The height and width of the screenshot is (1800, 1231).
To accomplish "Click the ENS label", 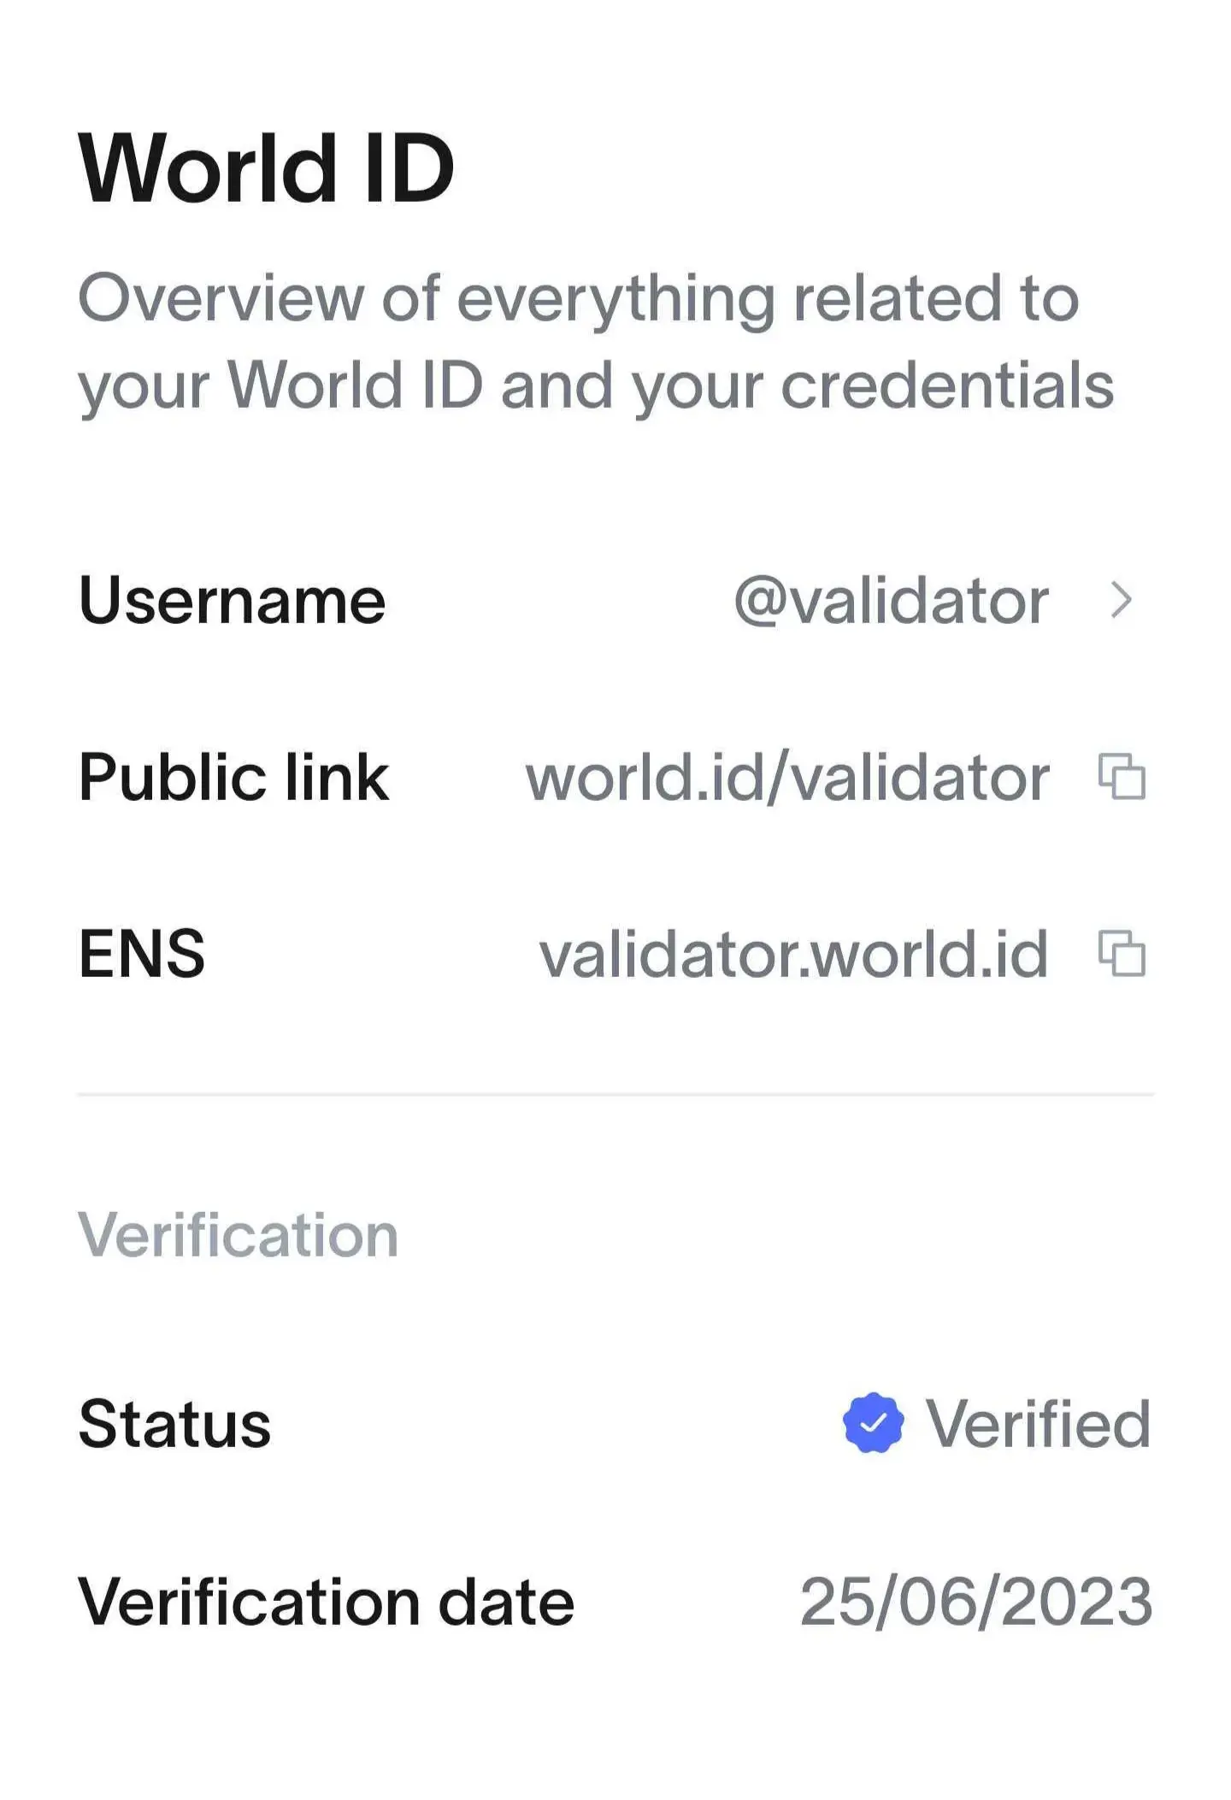I will pos(142,954).
